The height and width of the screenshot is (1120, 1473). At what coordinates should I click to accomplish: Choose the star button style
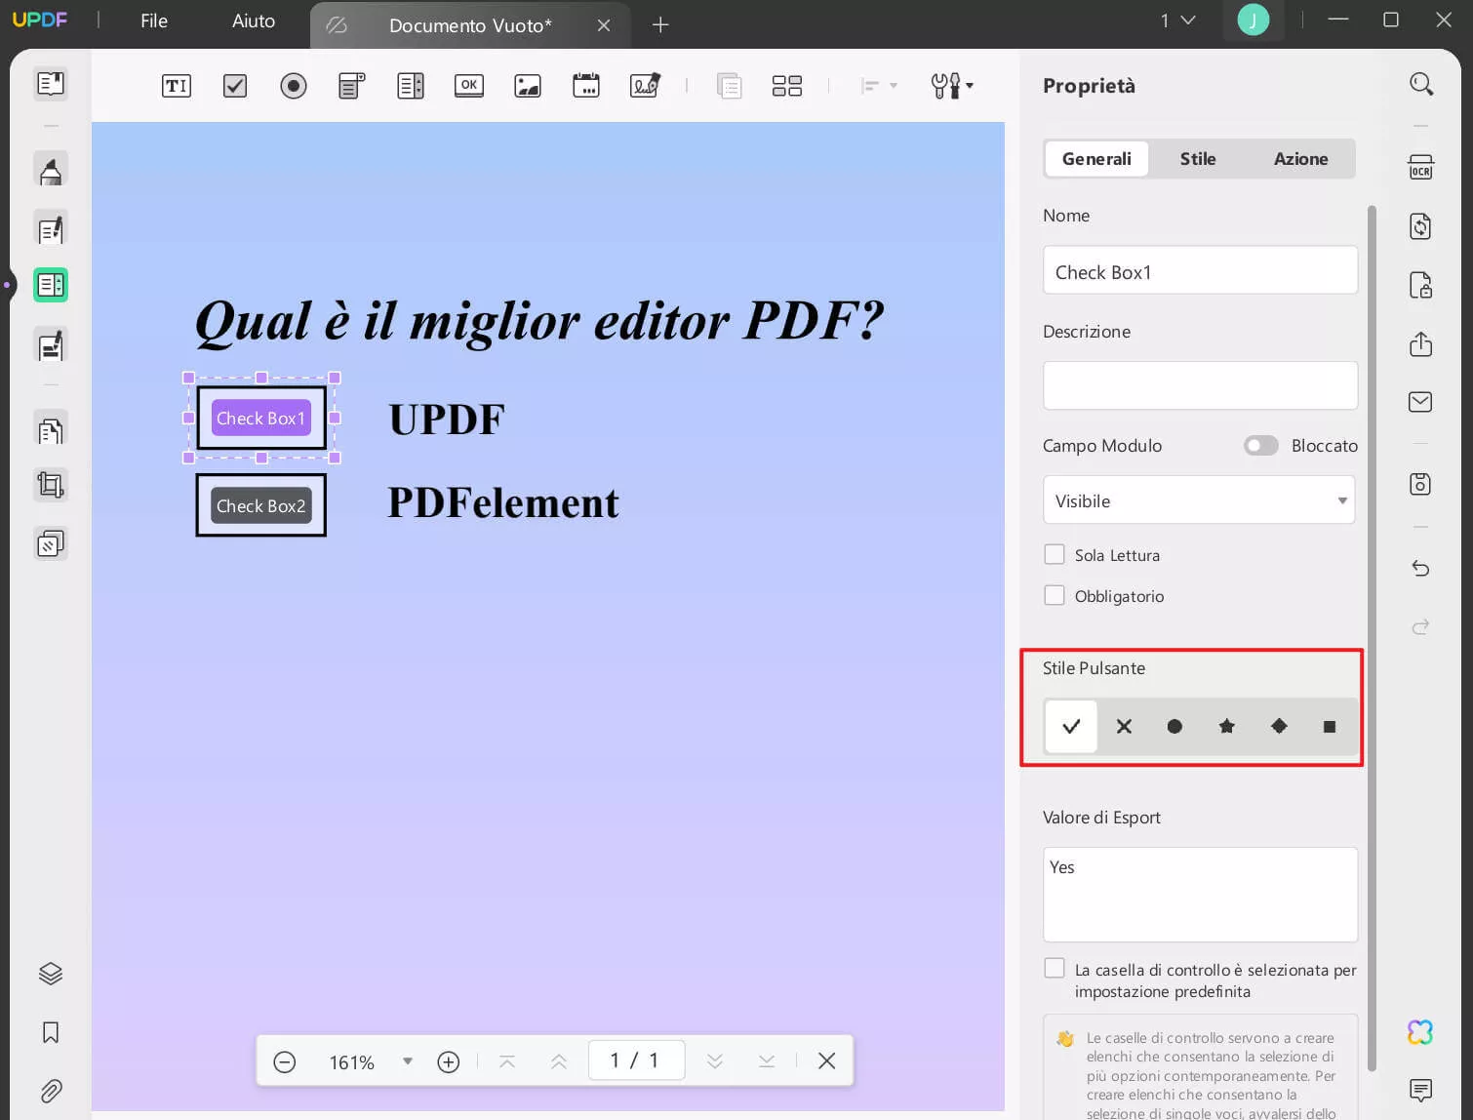point(1227,726)
